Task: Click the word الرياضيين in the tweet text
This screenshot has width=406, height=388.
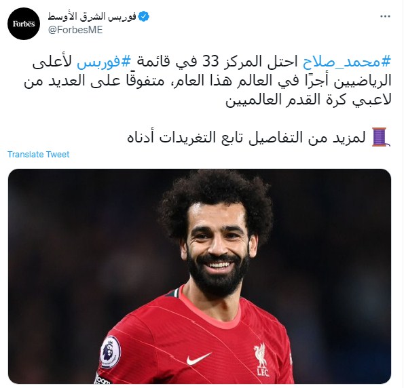Action: click(x=361, y=81)
